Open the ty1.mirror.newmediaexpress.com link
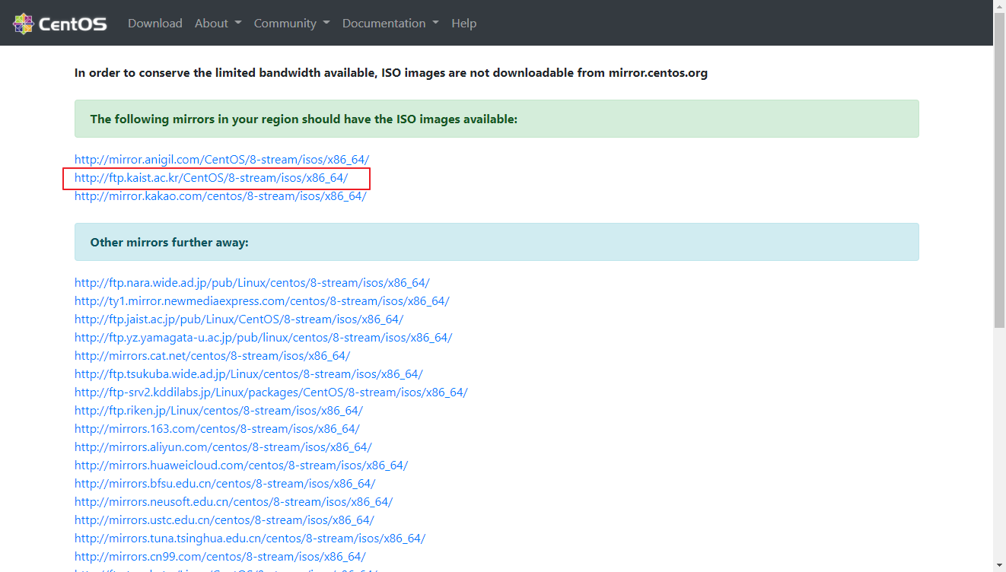 [x=262, y=301]
